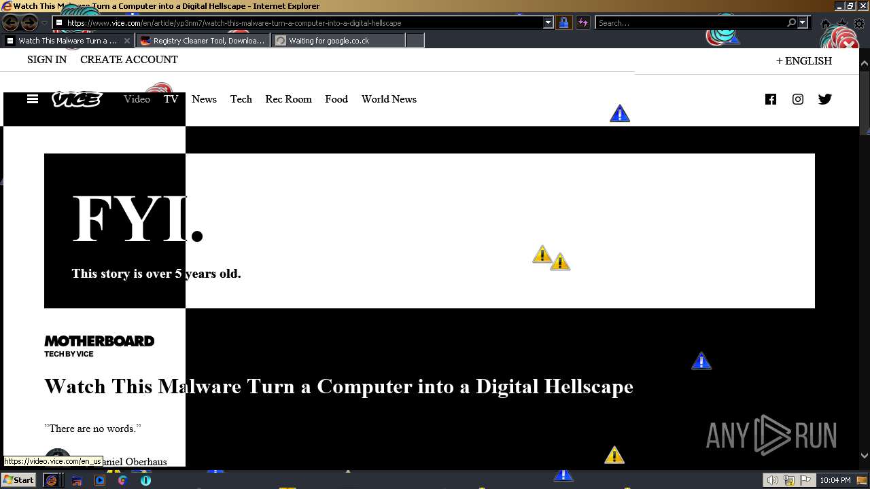The height and width of the screenshot is (489, 870).
Task: Click the VICE logo
Action: (x=77, y=99)
